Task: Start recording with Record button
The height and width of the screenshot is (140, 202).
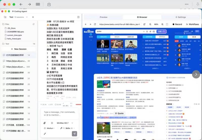Action: click(177, 24)
